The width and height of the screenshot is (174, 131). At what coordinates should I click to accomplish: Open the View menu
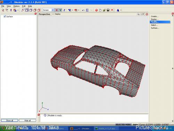click(9, 6)
